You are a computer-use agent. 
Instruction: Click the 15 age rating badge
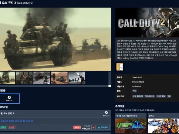120,67
